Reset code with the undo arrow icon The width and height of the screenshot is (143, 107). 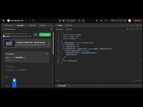(137, 29)
